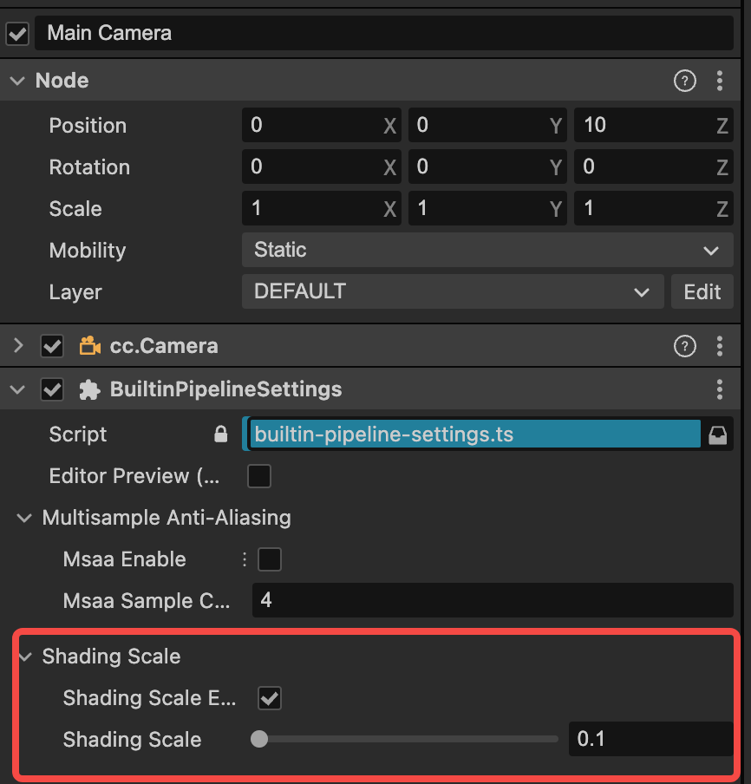Image resolution: width=751 pixels, height=784 pixels.
Task: Uncheck the Shading Scale Enable checkbox
Action: (270, 698)
